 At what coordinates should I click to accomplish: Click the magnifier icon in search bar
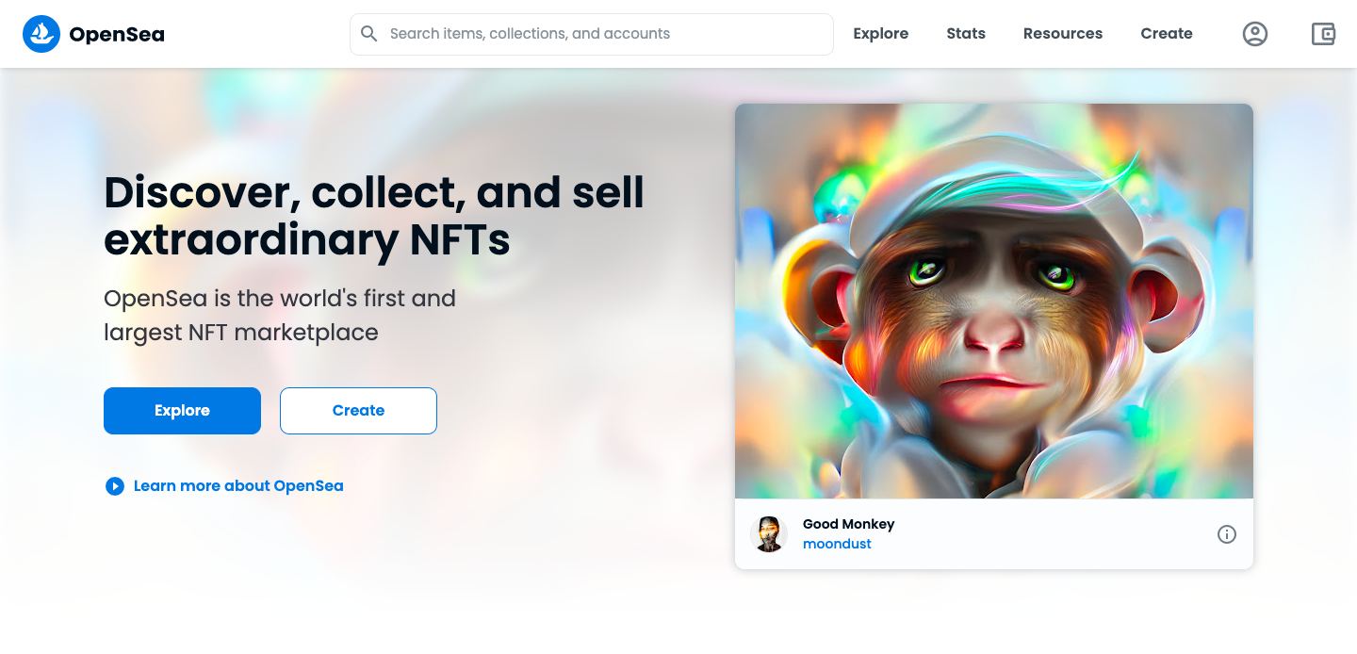pyautogui.click(x=370, y=34)
